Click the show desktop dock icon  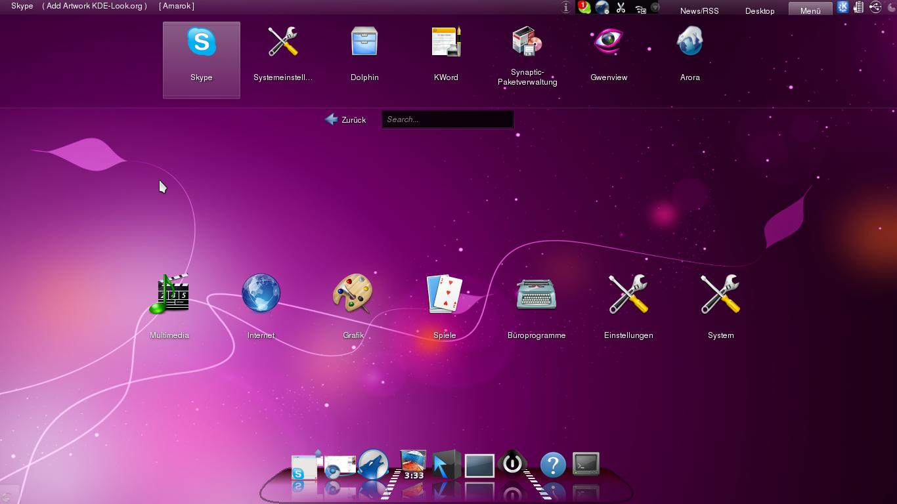pos(479,465)
